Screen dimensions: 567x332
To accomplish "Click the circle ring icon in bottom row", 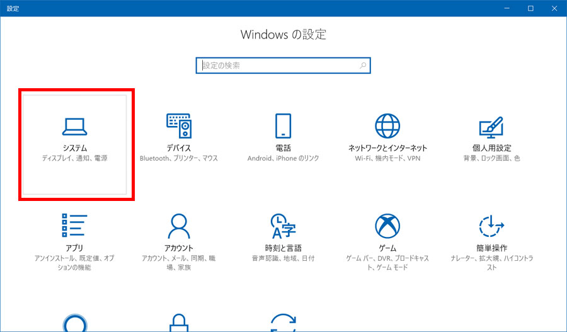I will [x=75, y=323].
